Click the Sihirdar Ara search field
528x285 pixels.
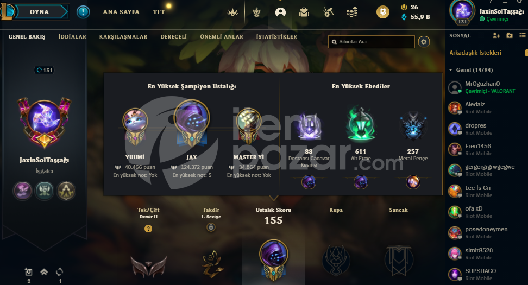click(372, 42)
